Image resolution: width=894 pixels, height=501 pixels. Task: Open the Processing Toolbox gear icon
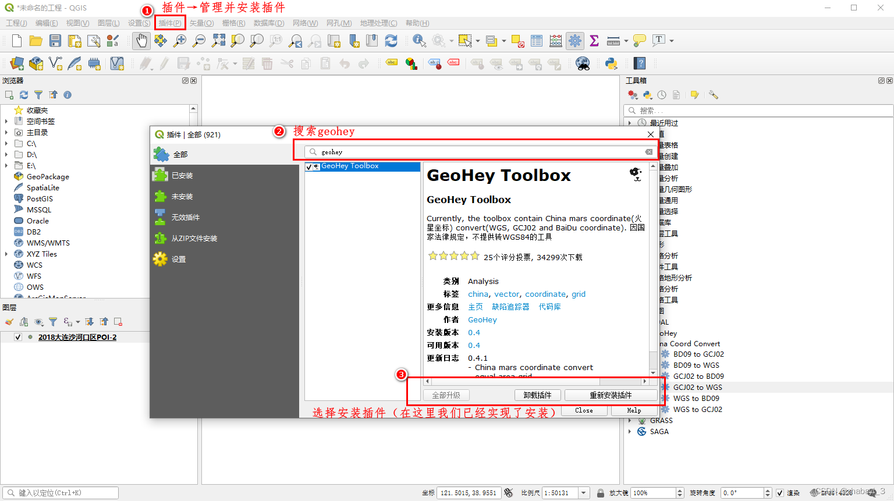point(575,41)
